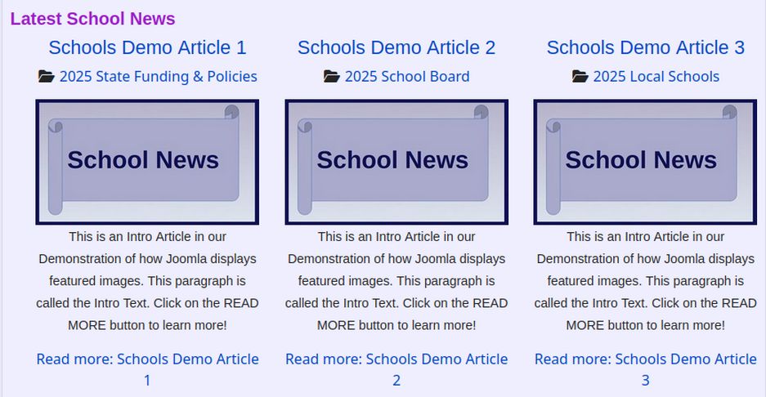
Task: Click folder icon before 2025 Local Schools
Action: [580, 77]
